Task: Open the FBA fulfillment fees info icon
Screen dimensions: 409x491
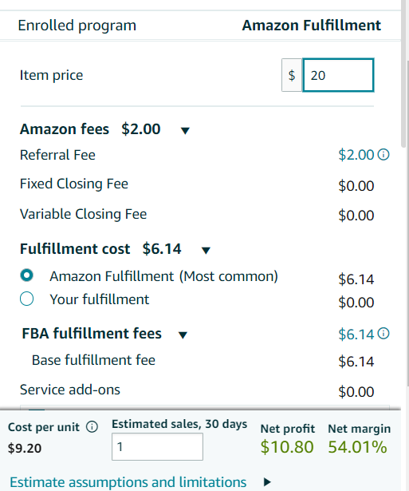Action: tap(383, 334)
